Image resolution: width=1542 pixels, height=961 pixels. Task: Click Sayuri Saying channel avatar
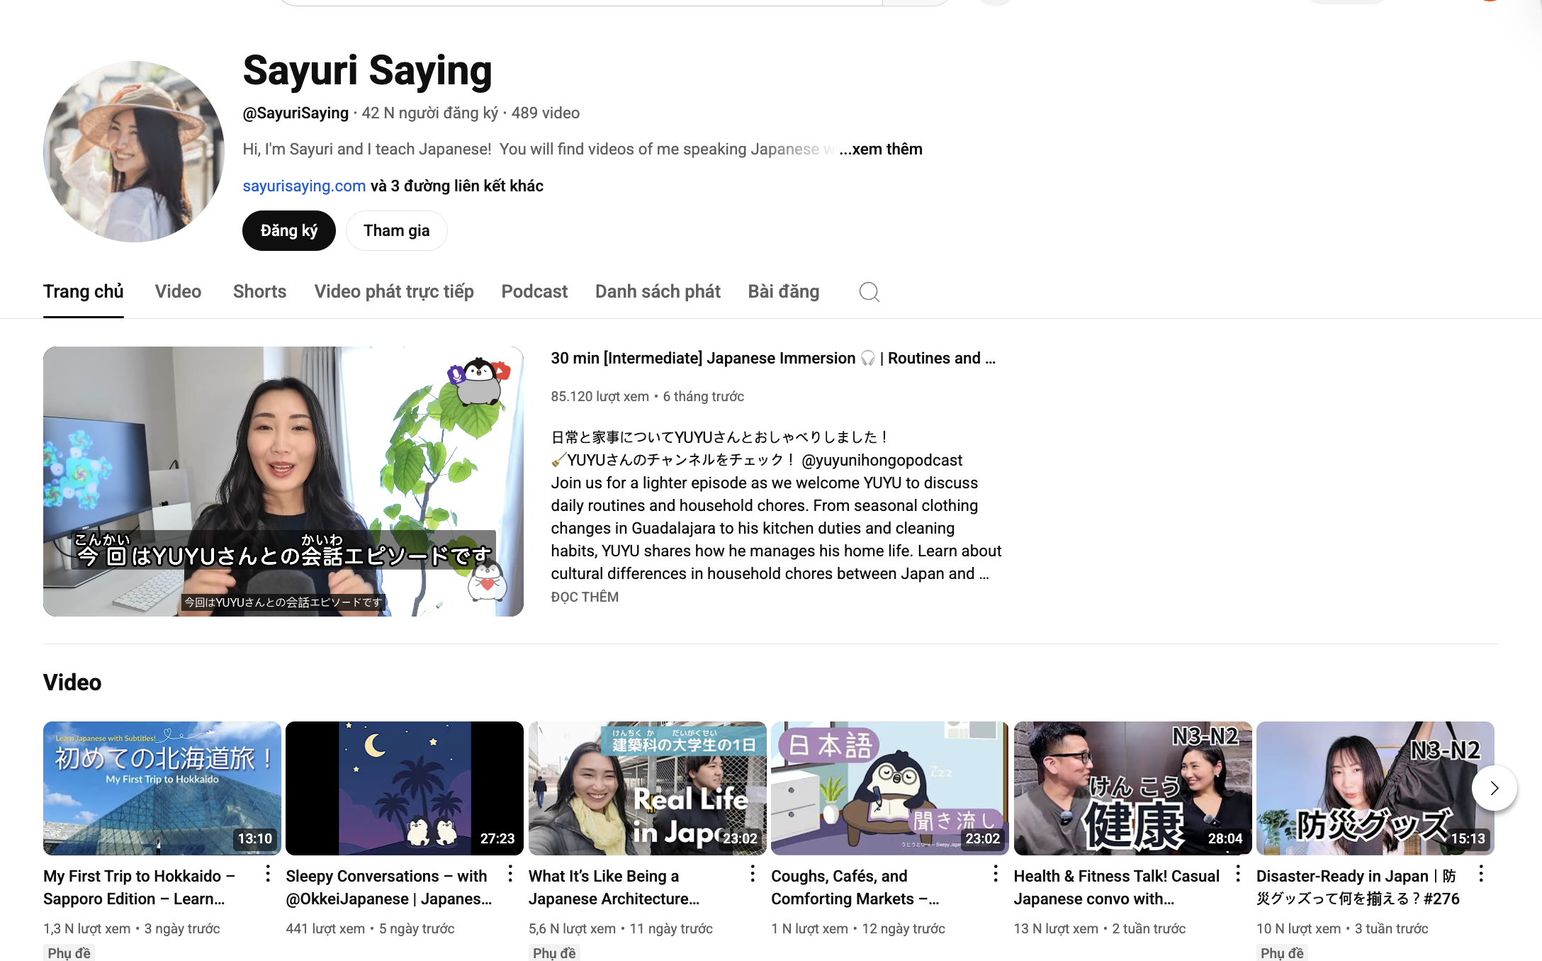(134, 152)
